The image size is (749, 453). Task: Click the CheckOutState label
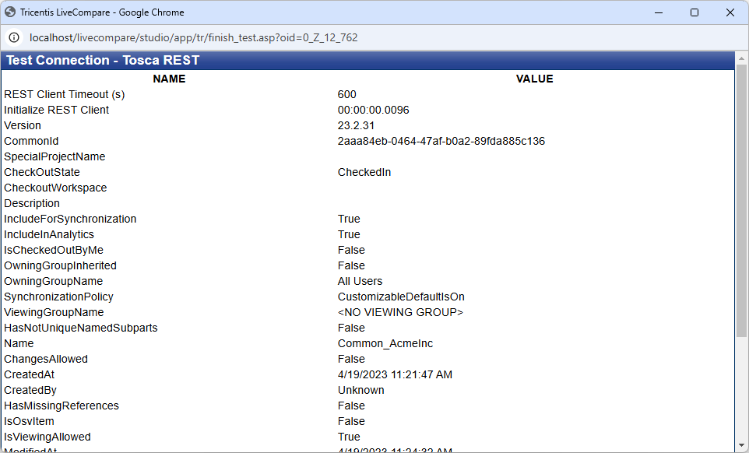42,172
